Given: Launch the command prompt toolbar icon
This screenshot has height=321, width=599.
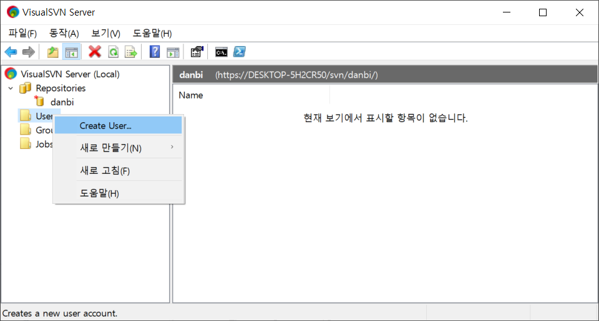Looking at the screenshot, I should pyautogui.click(x=221, y=52).
